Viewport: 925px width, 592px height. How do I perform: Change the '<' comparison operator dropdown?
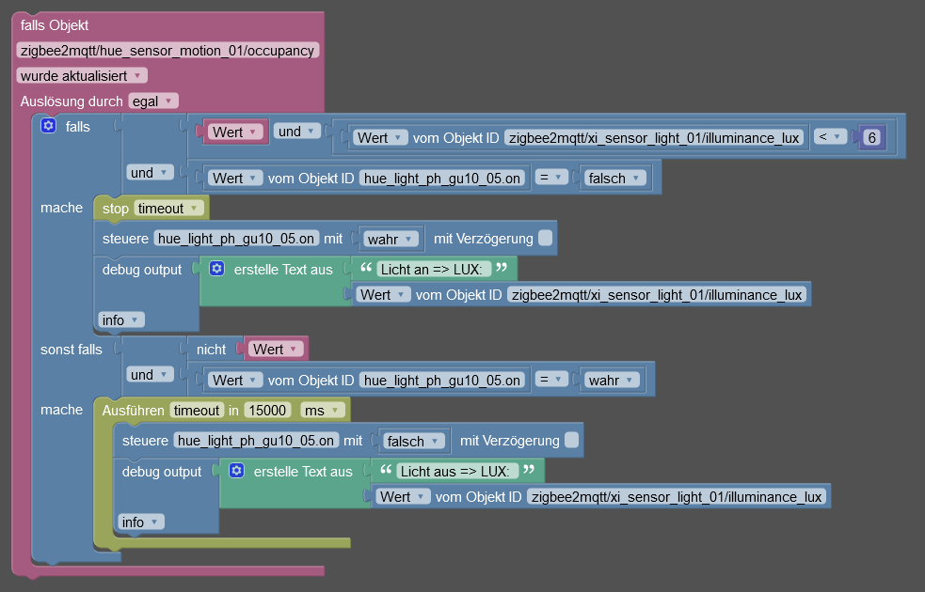pos(831,136)
